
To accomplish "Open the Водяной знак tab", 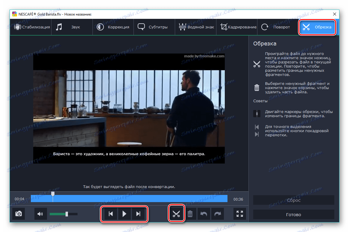I will coord(196,27).
